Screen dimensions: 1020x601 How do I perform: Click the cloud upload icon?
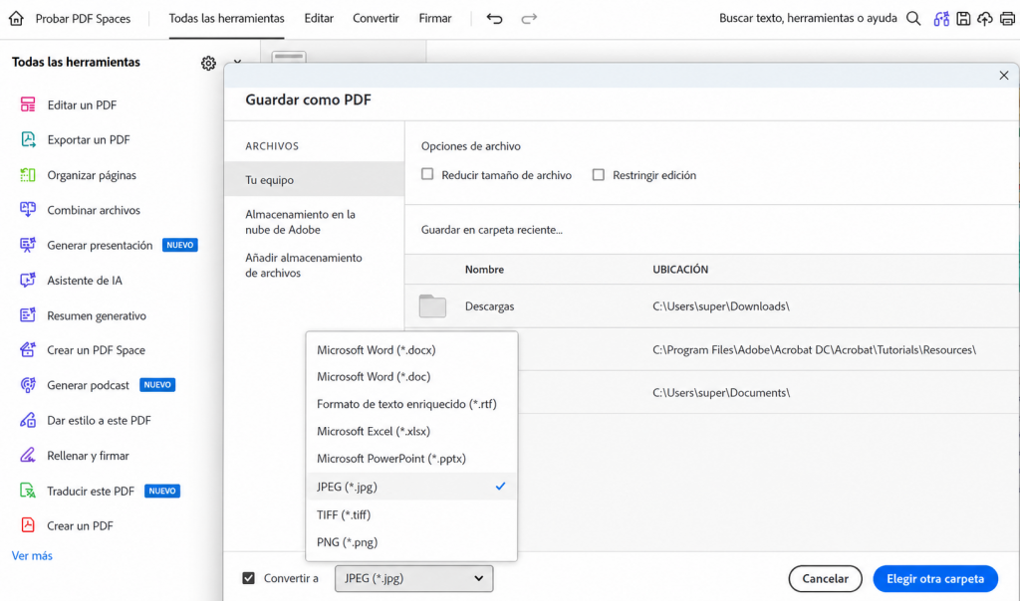pos(985,18)
